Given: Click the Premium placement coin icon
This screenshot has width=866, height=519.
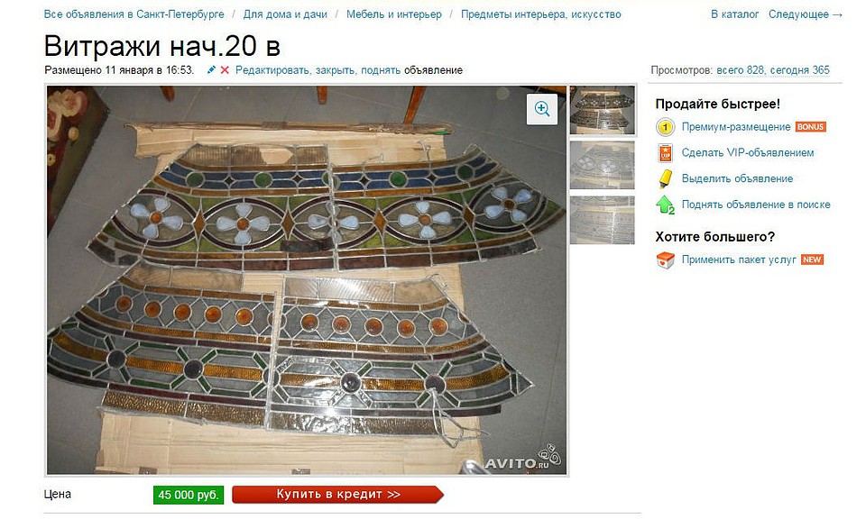Looking at the screenshot, I should (665, 127).
